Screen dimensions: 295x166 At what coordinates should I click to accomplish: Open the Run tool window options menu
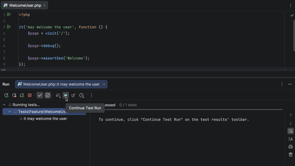282,84
